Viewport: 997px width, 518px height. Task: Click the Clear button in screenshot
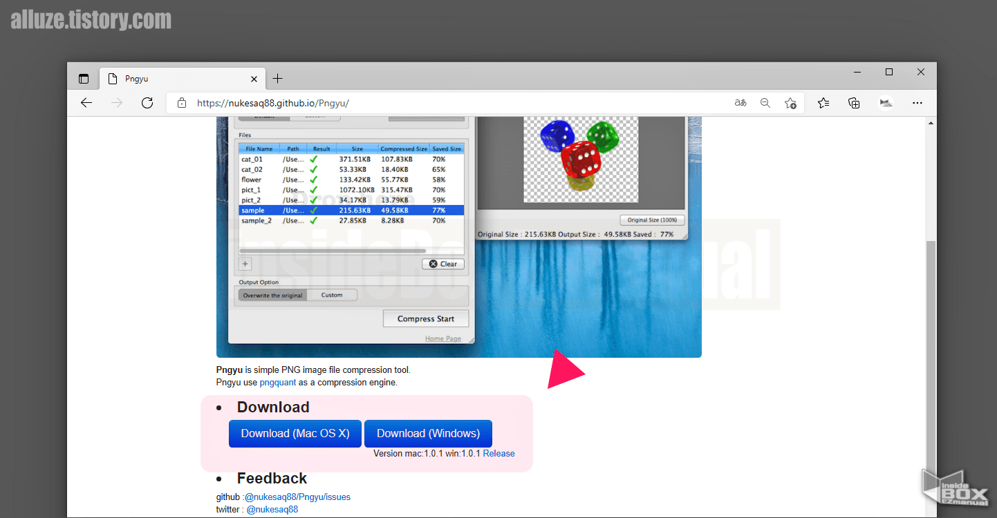click(x=443, y=264)
